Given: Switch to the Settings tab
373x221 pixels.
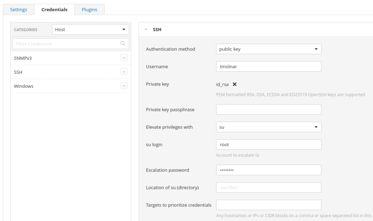Looking at the screenshot, I should tap(18, 9).
